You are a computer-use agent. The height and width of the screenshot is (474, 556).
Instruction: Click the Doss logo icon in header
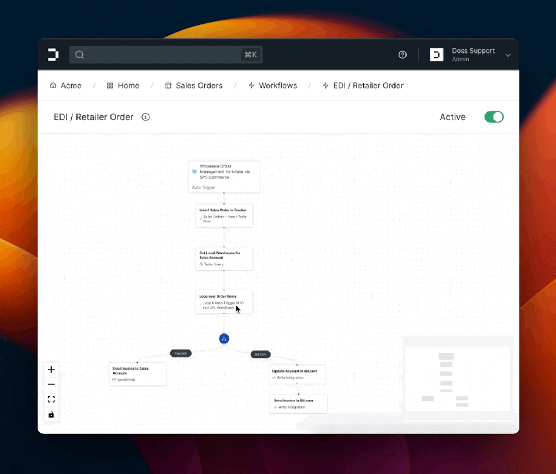tap(53, 54)
